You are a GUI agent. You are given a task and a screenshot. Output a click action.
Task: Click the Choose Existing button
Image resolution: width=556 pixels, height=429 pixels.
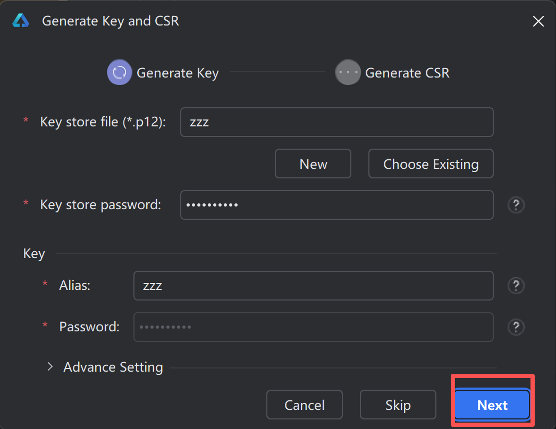point(431,164)
